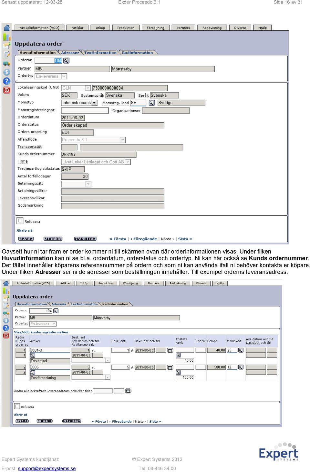Open the Inköp menu in Huvudinformation view
310x472 pixels.
pyautogui.click(x=100, y=28)
